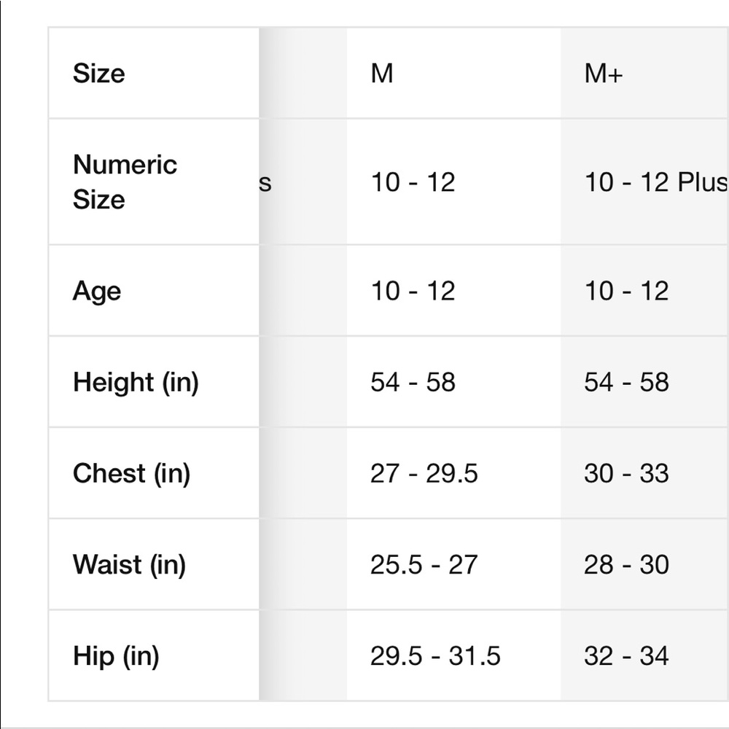Select the M size column header

click(x=453, y=73)
